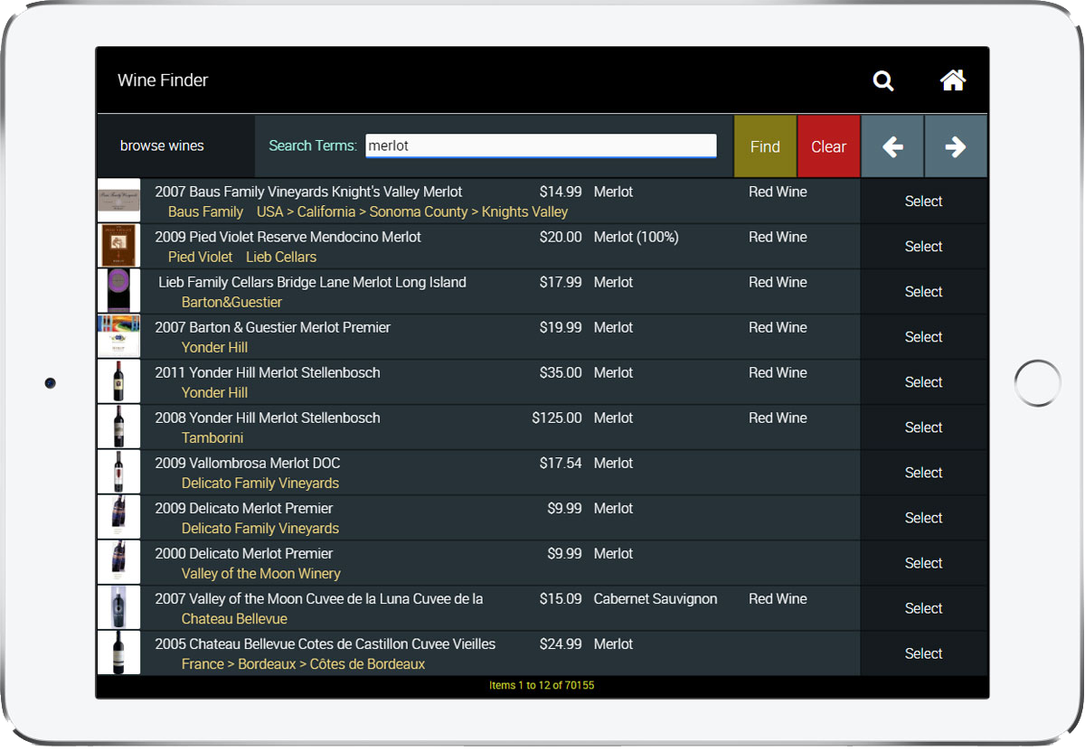Focus the Search Terms input field
Viewport: 1085px width, 751px height.
541,146
